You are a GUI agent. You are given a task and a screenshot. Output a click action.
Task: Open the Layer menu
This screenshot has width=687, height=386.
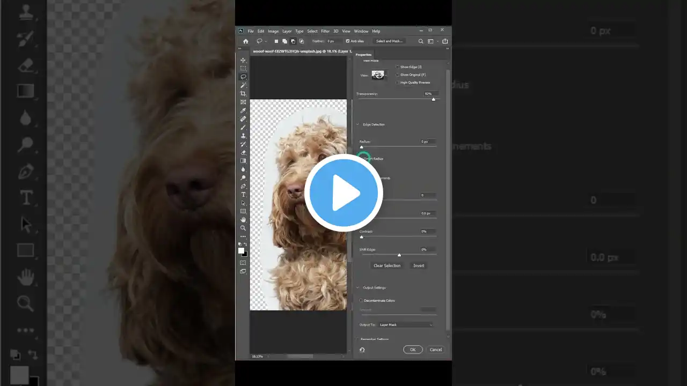(287, 31)
